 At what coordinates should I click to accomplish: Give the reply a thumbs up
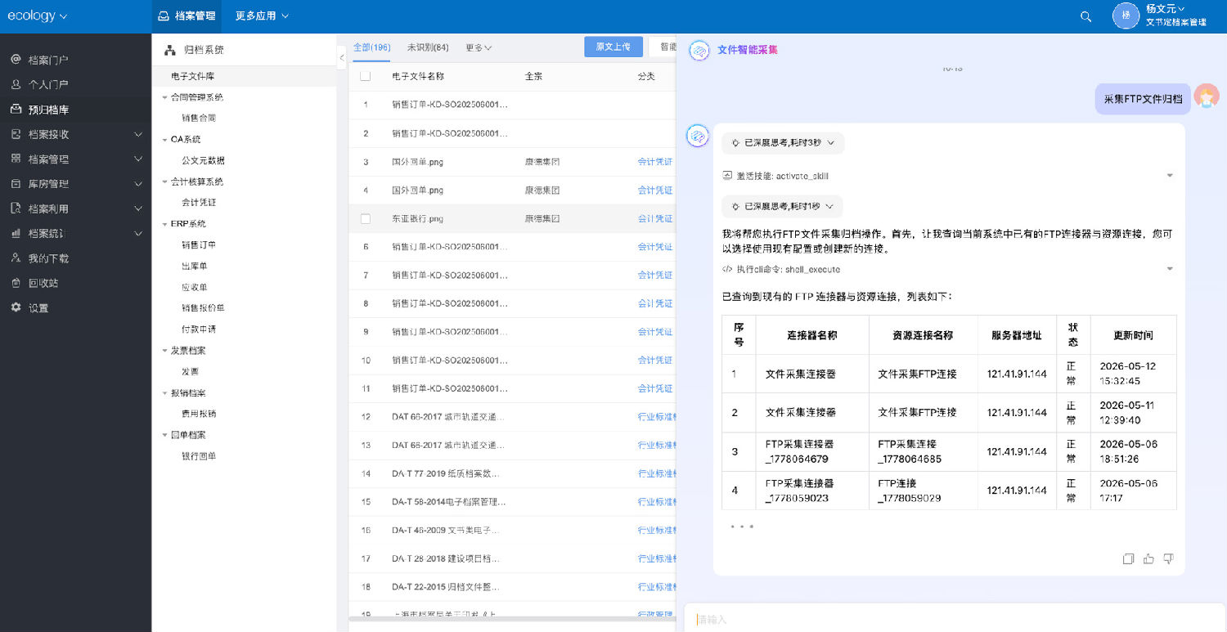tap(1148, 559)
